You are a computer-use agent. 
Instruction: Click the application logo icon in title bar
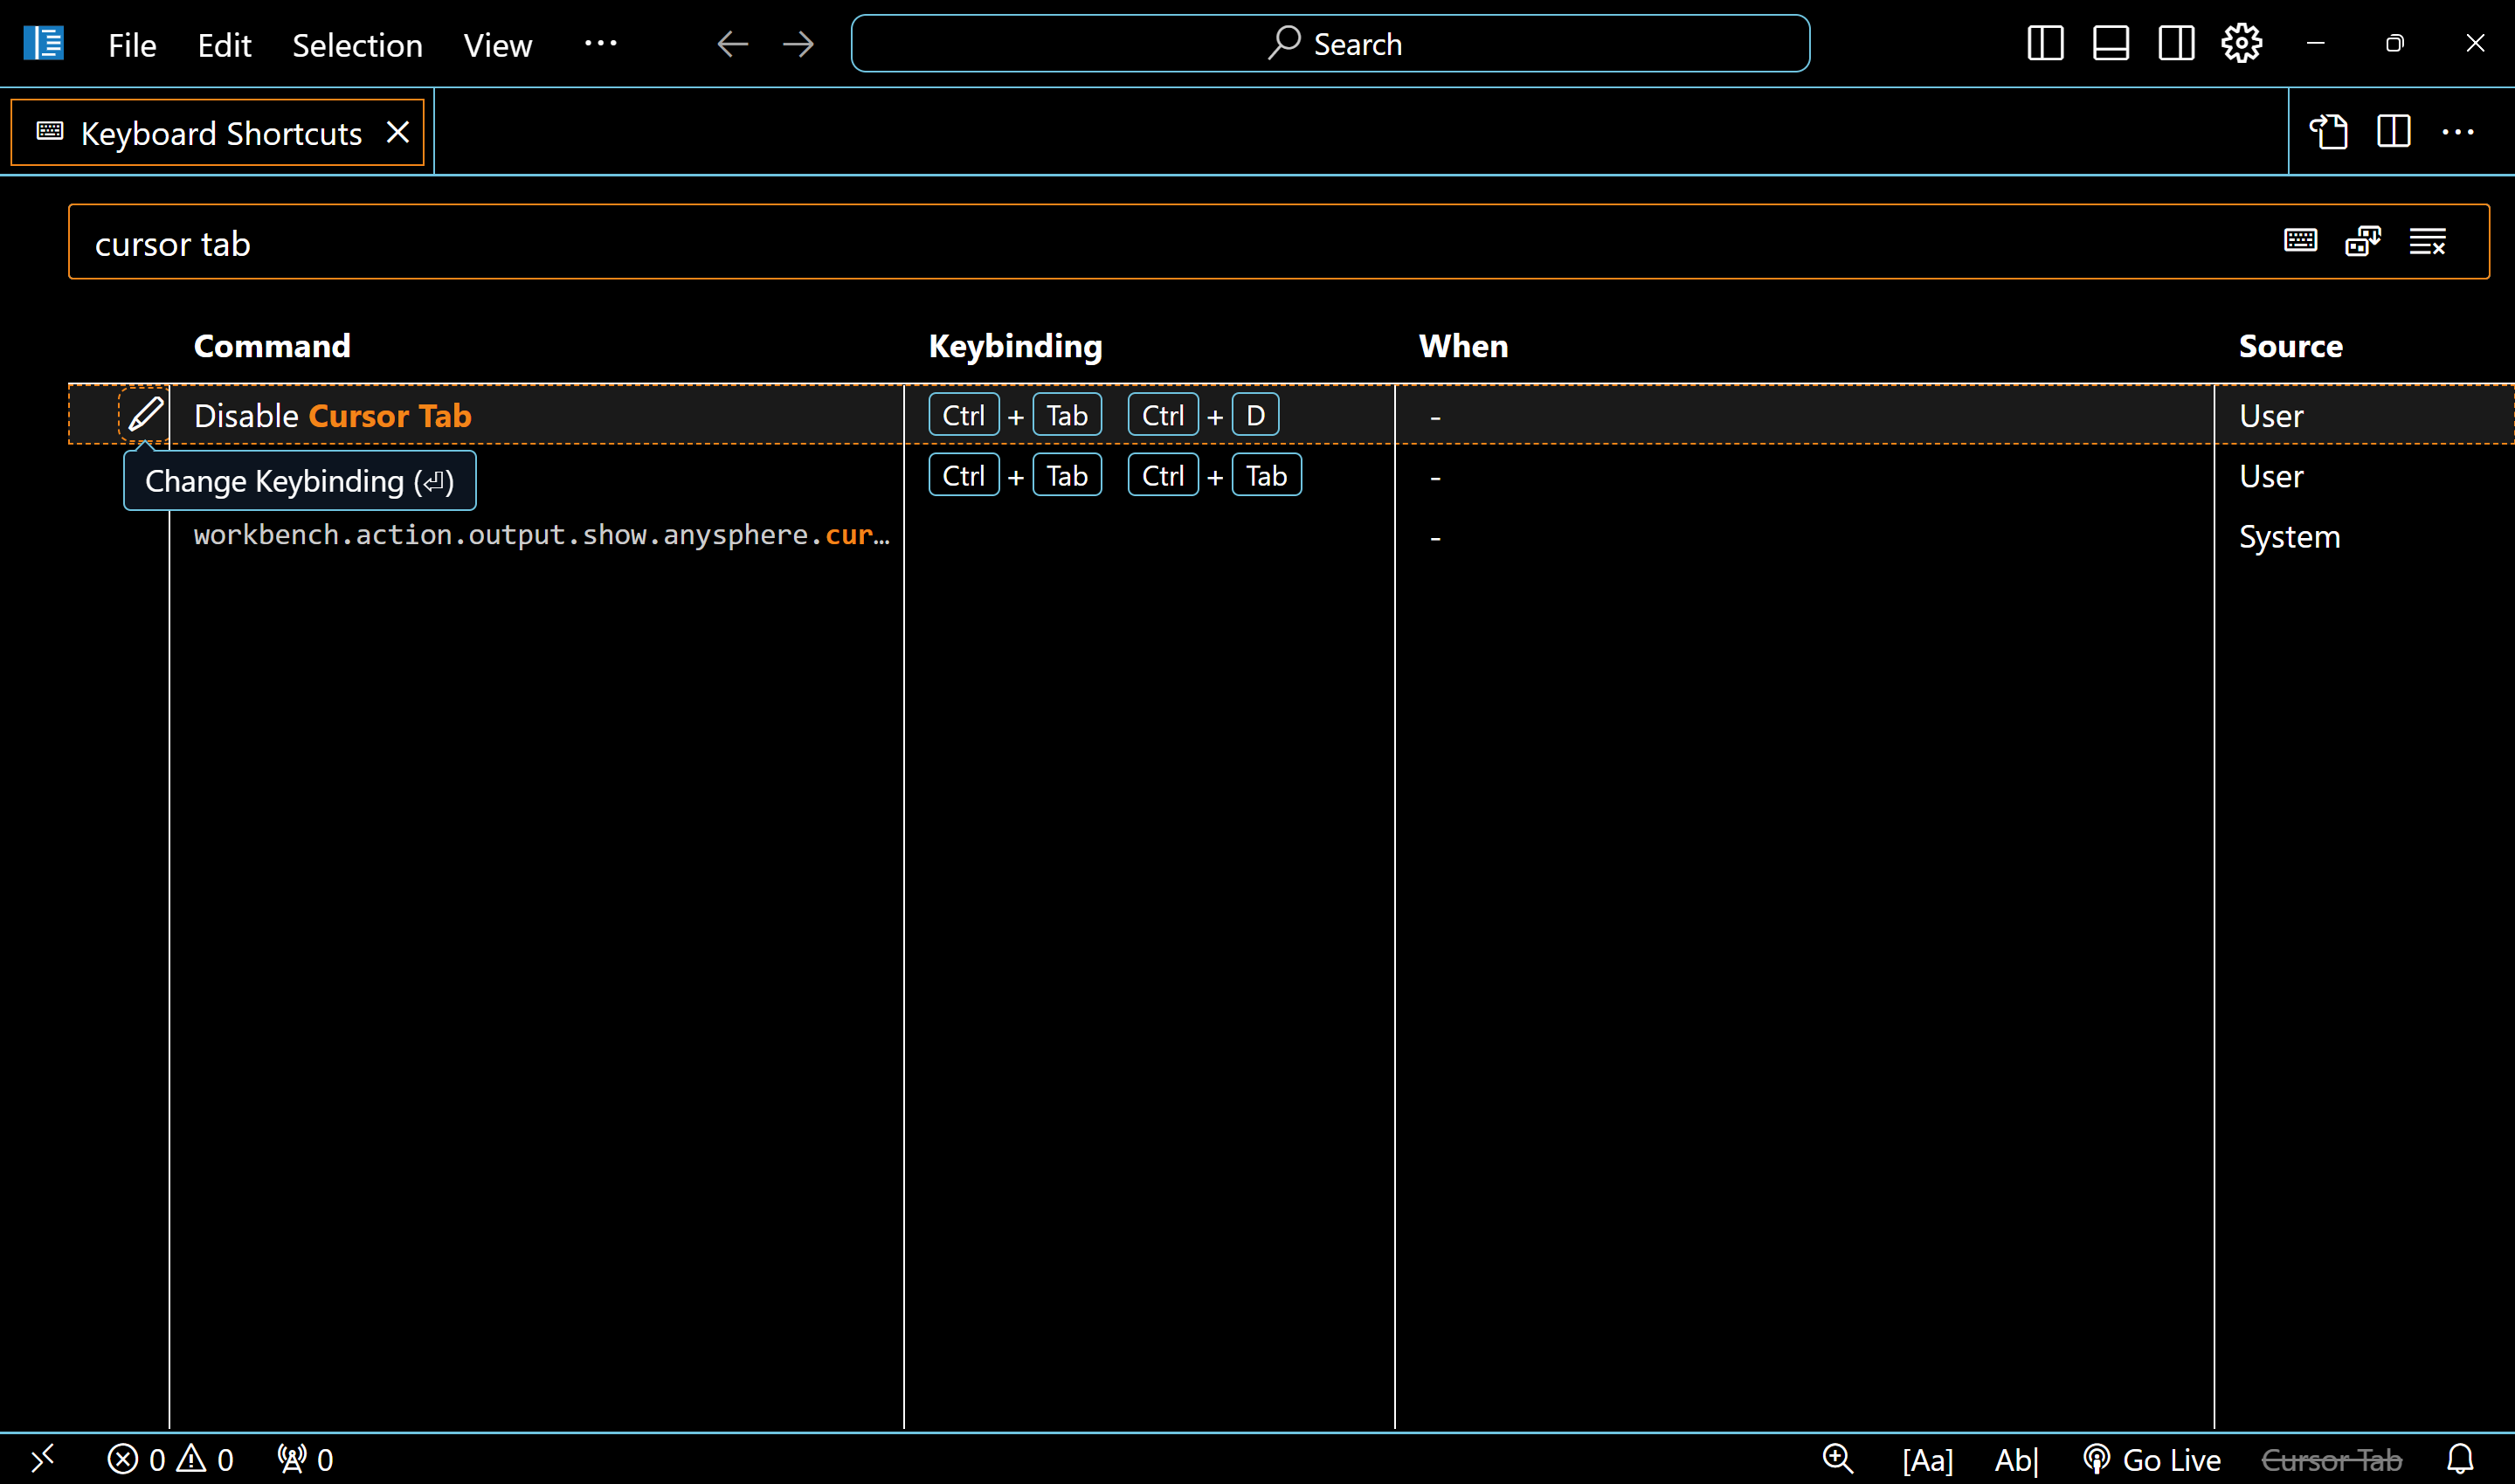coord(43,44)
